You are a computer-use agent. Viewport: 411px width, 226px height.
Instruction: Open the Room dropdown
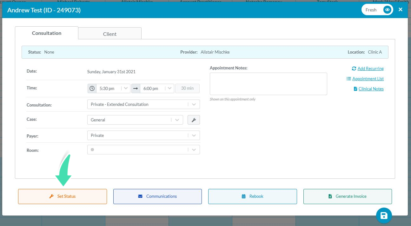click(143, 150)
